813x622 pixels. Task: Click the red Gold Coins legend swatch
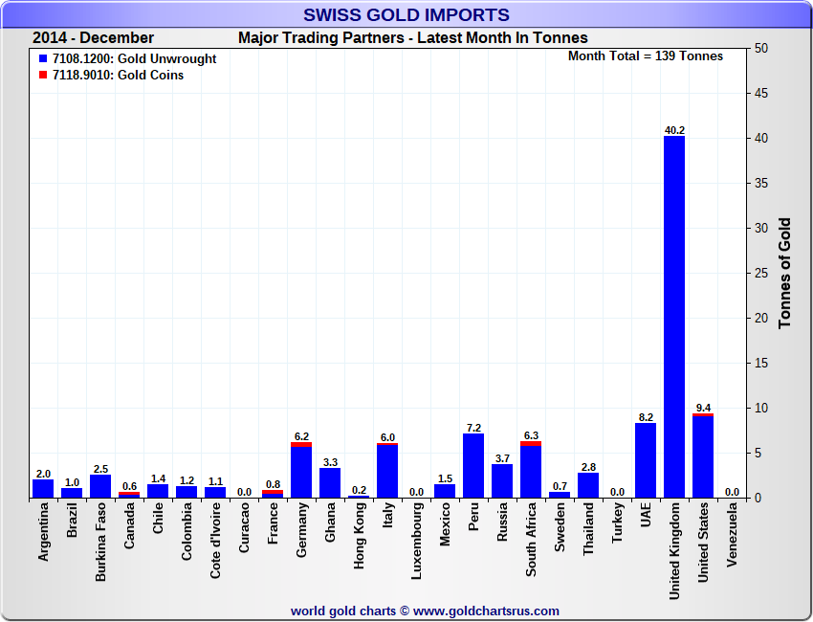[x=43, y=76]
